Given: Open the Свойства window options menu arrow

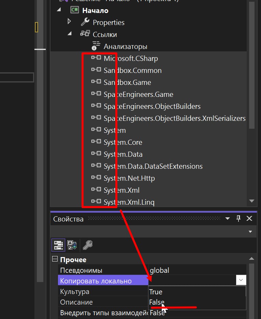Looking at the screenshot, I should (x=228, y=219).
